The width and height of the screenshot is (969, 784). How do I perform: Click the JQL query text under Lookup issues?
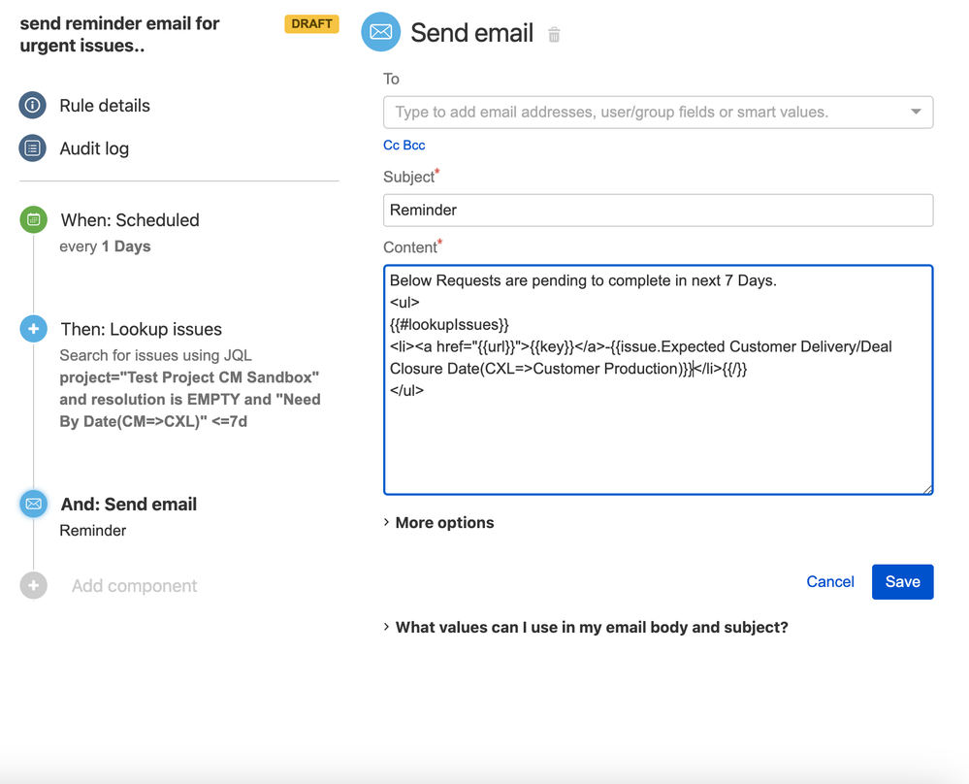(x=190, y=400)
